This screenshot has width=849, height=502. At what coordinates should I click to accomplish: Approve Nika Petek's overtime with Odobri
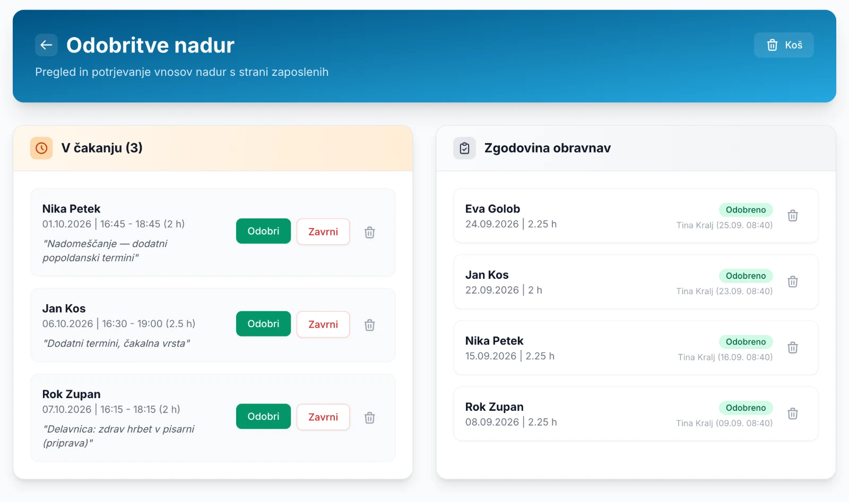pyautogui.click(x=263, y=231)
